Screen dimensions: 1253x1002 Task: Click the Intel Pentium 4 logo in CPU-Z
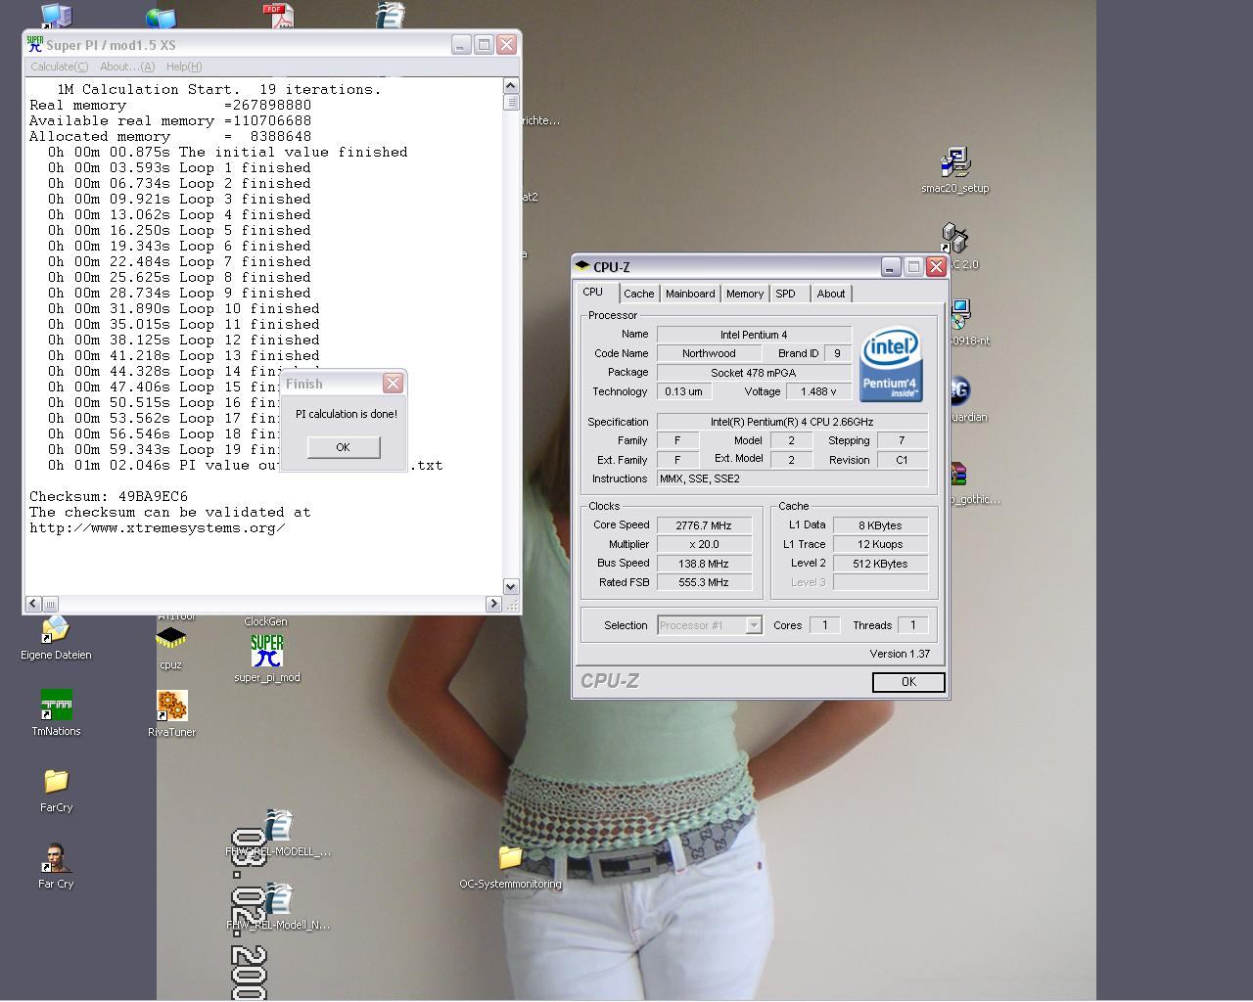point(891,364)
